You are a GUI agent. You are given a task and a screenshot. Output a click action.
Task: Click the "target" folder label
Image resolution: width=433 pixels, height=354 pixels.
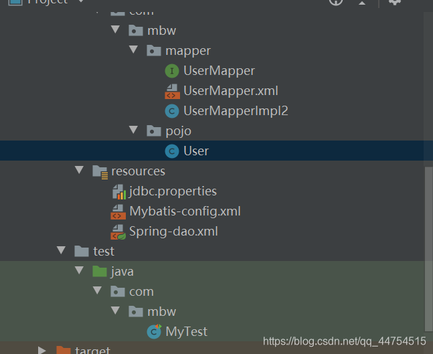point(92,350)
